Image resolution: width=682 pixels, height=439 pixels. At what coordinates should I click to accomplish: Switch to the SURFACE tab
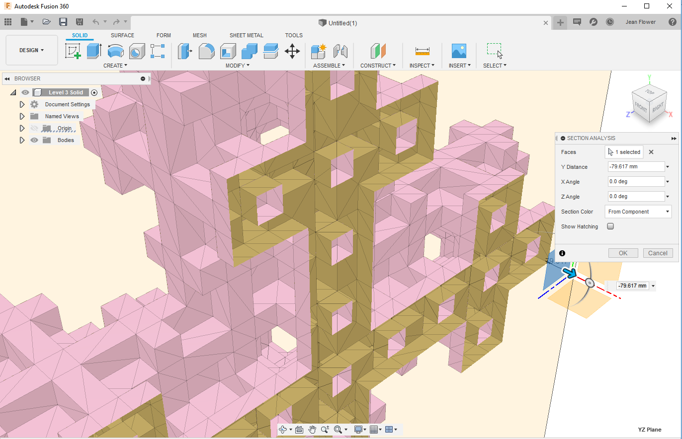(122, 35)
